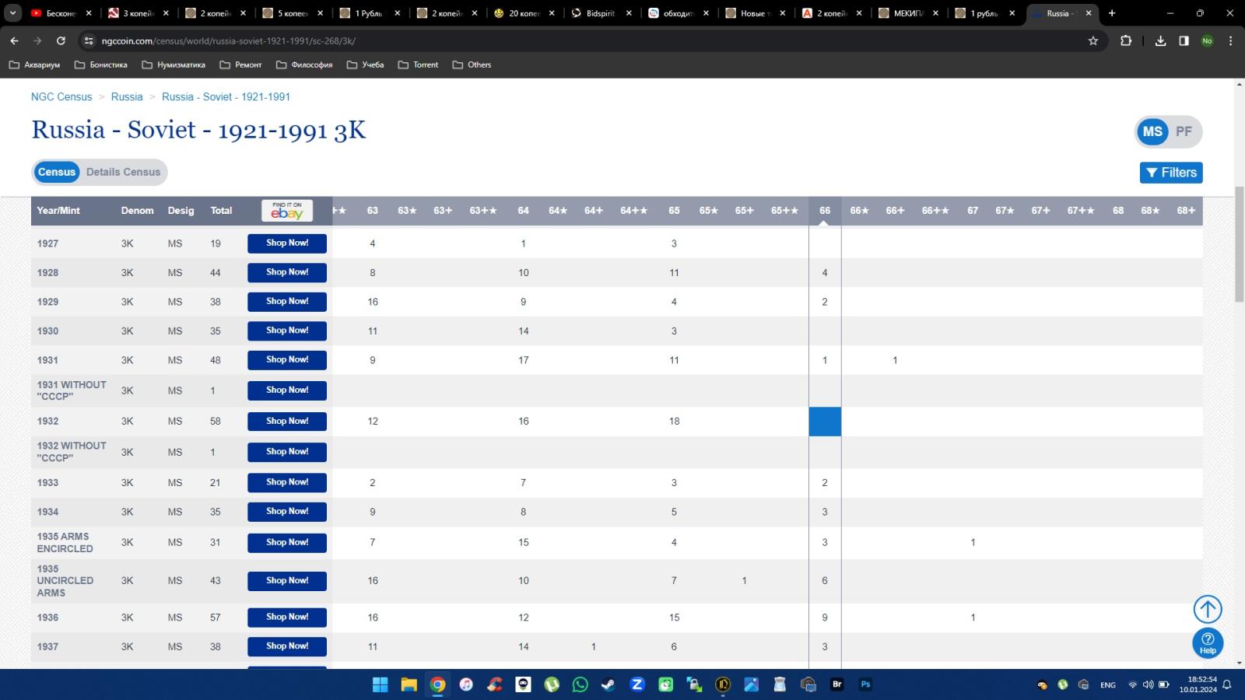Open the browser side panel icon
This screenshot has height=700, width=1245.
pos(1184,40)
